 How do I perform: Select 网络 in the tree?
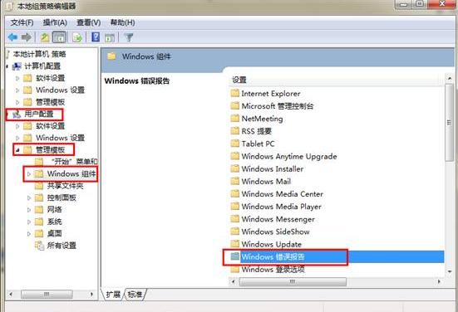tap(55, 210)
